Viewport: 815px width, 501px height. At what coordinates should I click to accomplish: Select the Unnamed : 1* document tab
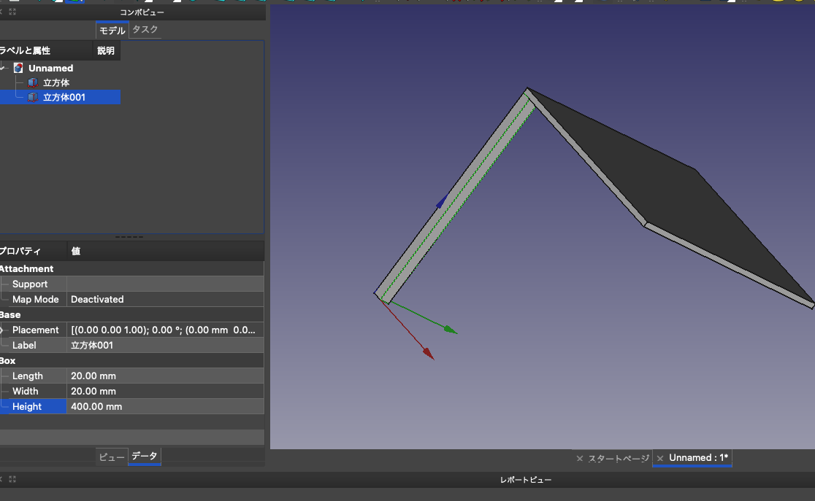pyautogui.click(x=698, y=458)
